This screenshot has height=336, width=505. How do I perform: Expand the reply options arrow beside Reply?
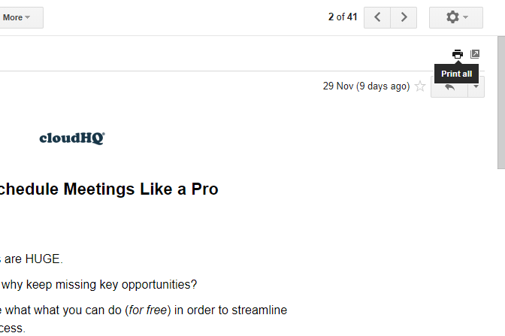(x=476, y=87)
